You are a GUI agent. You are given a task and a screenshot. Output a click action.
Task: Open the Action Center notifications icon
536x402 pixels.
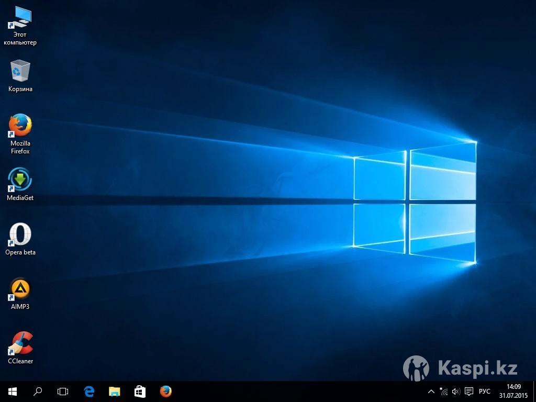[x=469, y=392]
